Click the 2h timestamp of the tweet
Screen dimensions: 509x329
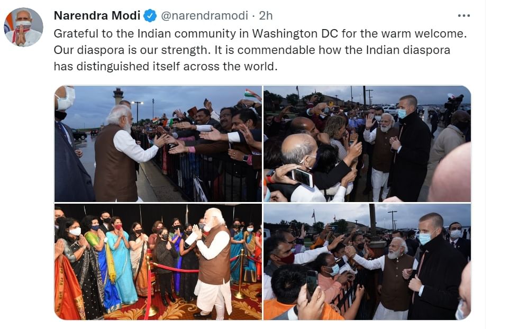[266, 15]
